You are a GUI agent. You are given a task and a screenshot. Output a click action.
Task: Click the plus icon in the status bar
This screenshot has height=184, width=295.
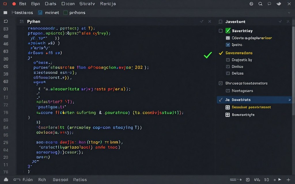[288, 180]
